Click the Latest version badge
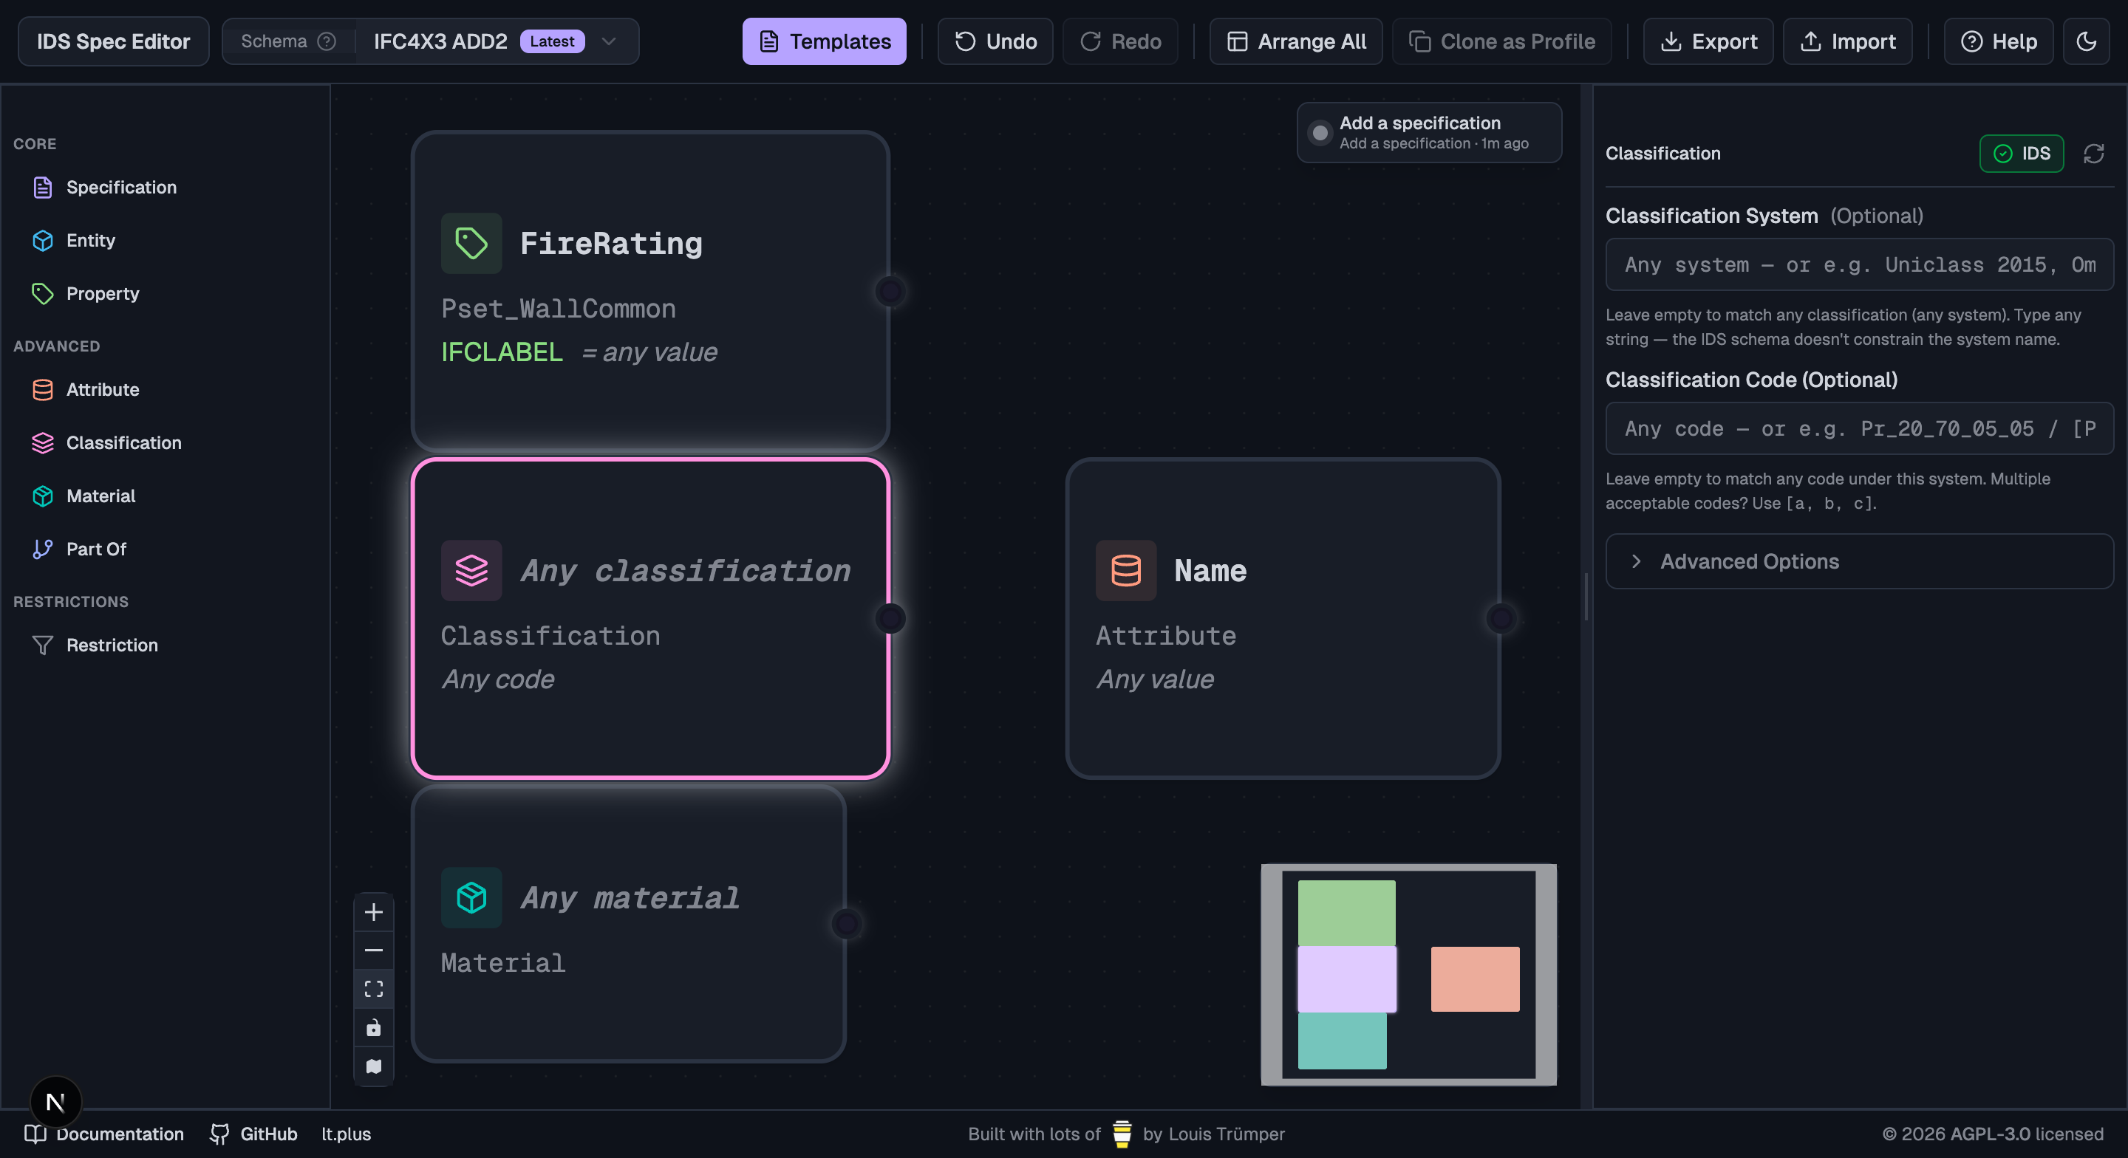This screenshot has height=1158, width=2128. (552, 41)
